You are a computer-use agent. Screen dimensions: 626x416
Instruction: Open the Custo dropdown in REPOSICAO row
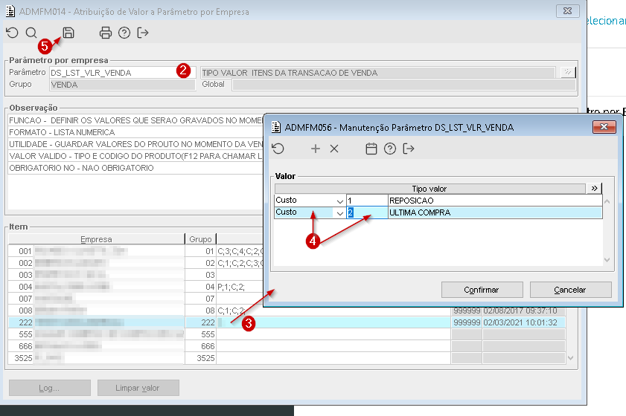(339, 201)
